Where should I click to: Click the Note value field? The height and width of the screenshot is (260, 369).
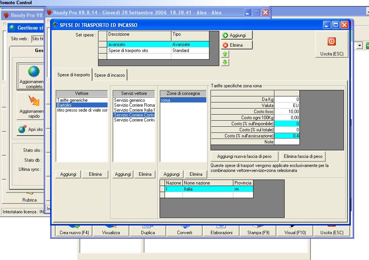pos(287,142)
